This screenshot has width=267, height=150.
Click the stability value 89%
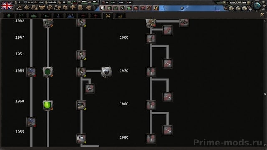pyautogui.click(x=30, y=2)
